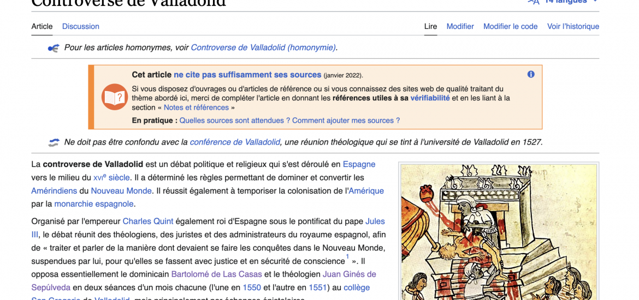Click 'Quelles sources sont attendues ?' link

pos(235,121)
